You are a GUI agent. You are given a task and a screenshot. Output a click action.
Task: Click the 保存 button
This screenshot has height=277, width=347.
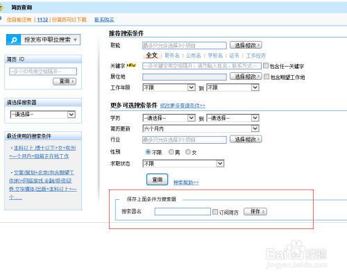255,212
